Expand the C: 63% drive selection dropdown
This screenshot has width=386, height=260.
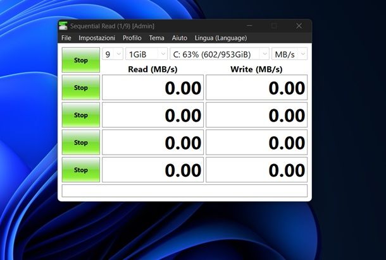219,54
